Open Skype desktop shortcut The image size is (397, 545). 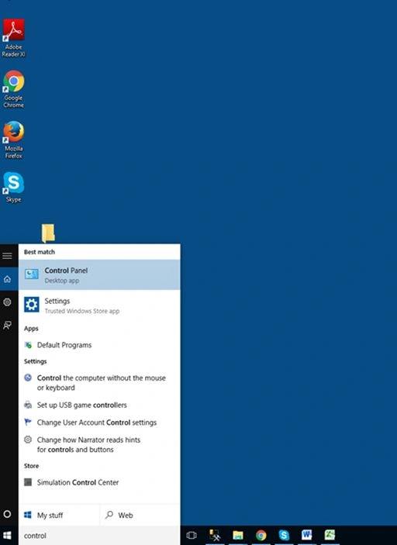tap(13, 187)
